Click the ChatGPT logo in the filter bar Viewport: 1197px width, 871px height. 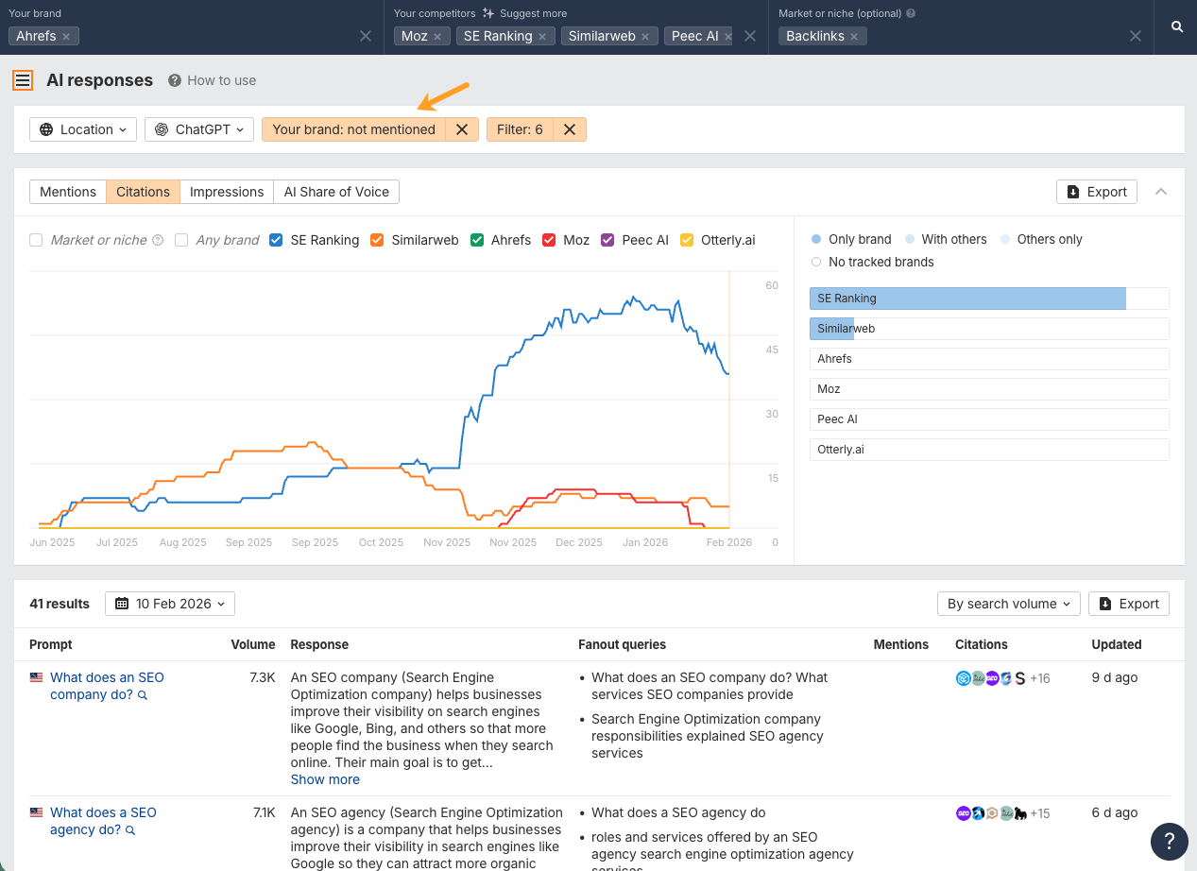tap(162, 129)
